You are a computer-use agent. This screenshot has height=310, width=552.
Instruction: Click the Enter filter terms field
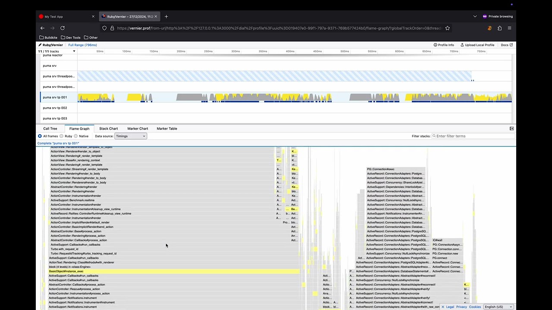pyautogui.click(x=474, y=136)
